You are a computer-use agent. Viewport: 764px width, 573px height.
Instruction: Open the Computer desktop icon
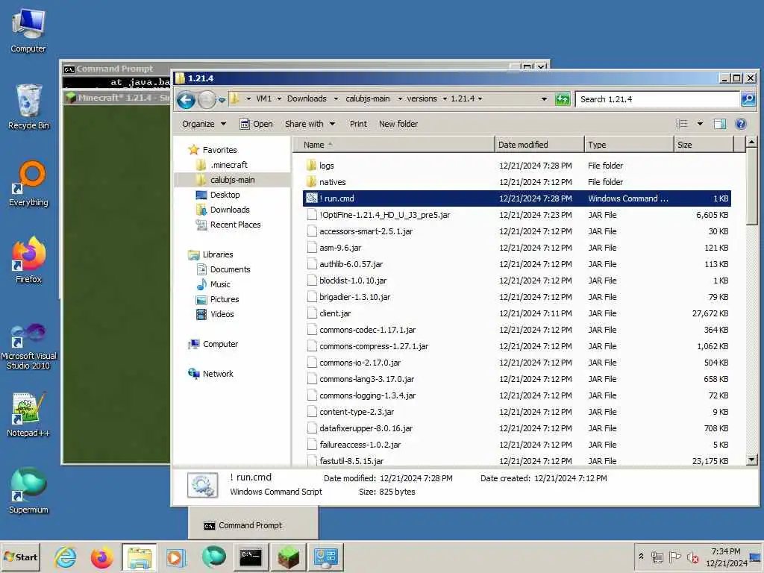(28, 30)
